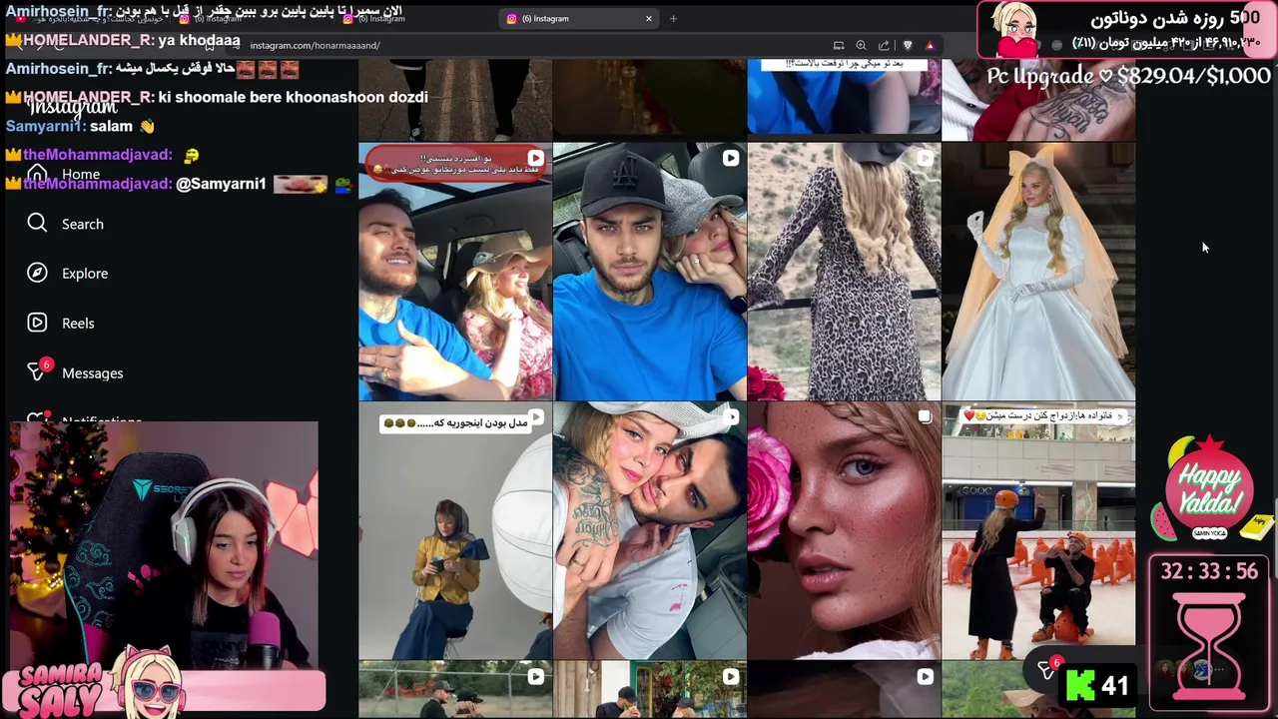Click the zoom magnifier icon in address bar
Viewport: 1278px width, 719px height.
pos(861,45)
